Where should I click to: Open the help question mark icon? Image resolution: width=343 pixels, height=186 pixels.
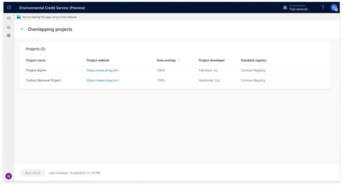tap(322, 8)
